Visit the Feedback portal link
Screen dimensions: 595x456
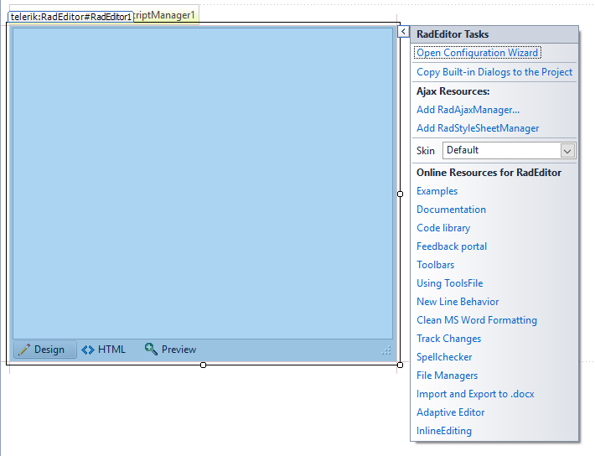click(x=452, y=246)
